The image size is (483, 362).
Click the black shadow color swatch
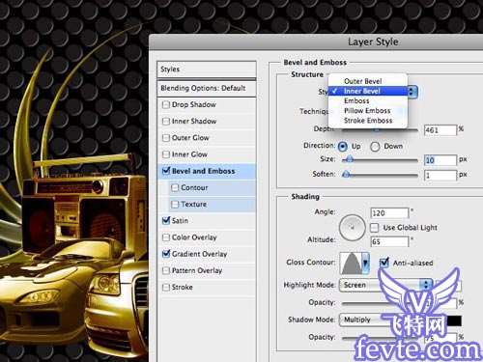pos(454,320)
